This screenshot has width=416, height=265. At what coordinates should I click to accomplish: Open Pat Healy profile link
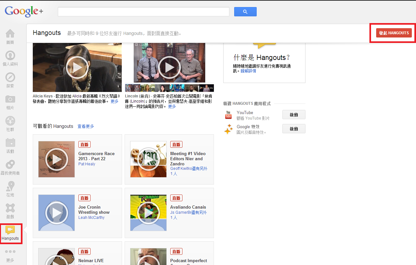pyautogui.click(x=87, y=164)
